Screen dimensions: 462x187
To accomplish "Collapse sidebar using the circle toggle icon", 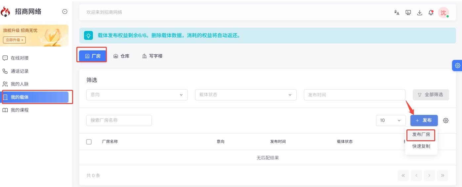I will [x=65, y=12].
